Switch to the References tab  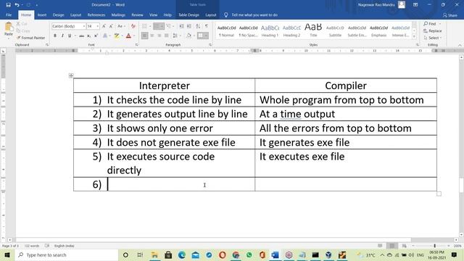coord(96,14)
